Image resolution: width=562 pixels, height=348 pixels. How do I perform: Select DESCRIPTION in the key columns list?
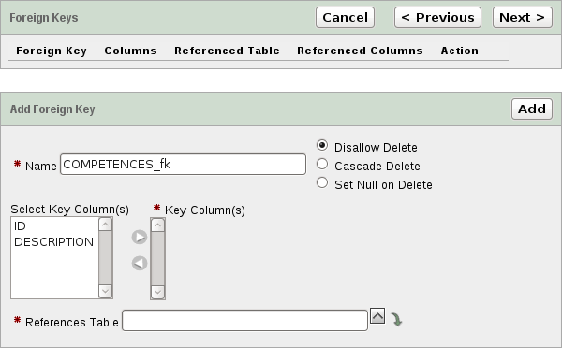pos(53,242)
